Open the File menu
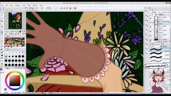171x96 pixels. [x=2, y=5]
